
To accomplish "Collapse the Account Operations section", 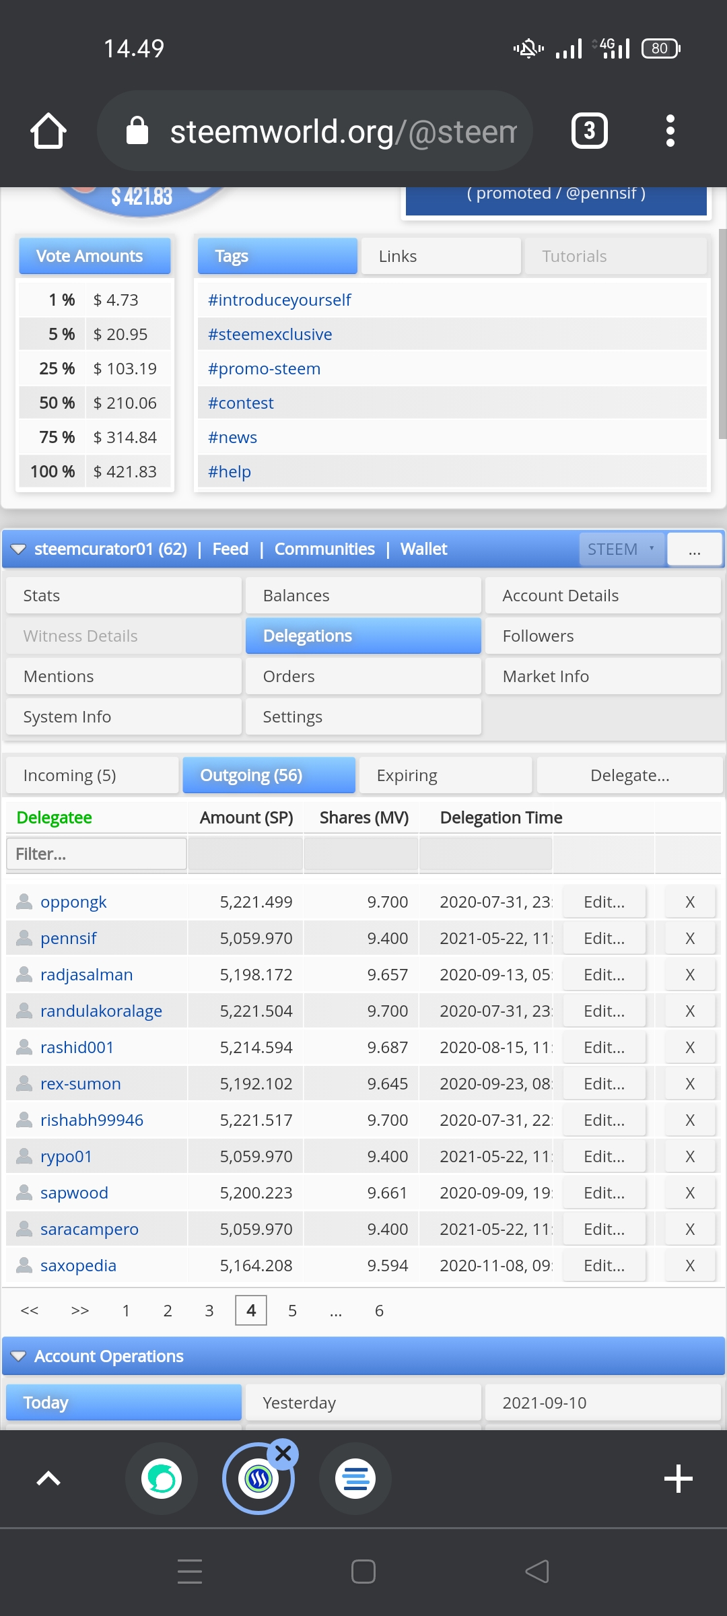I will coord(18,1356).
